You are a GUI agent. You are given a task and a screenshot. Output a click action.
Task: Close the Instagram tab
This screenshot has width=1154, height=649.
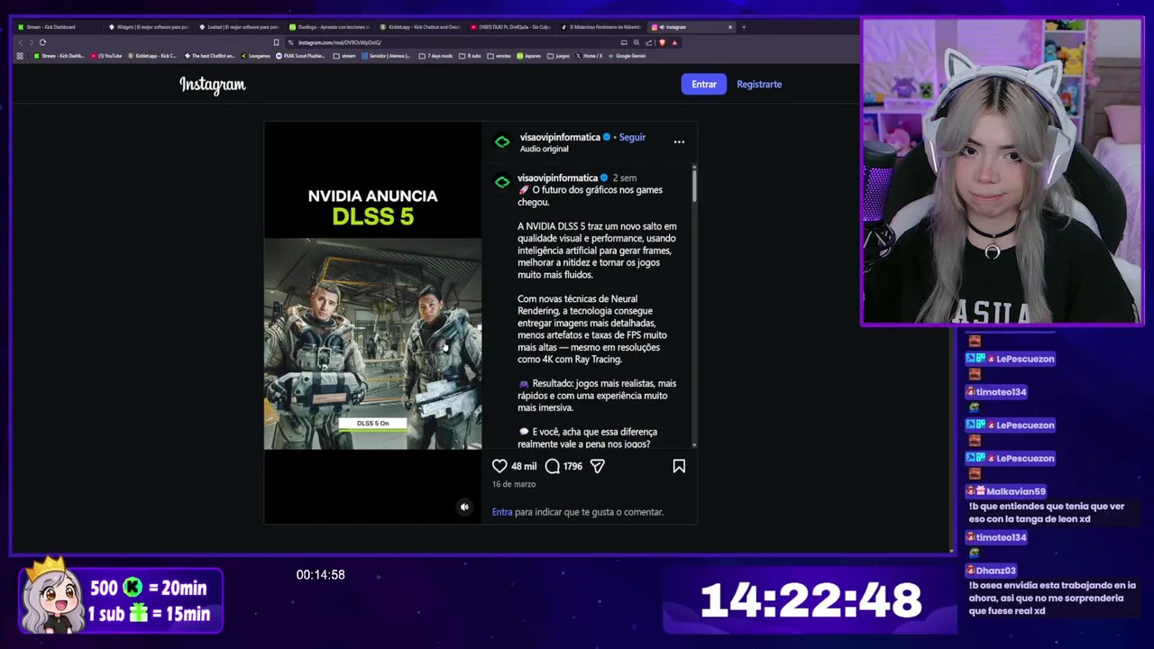(x=730, y=27)
